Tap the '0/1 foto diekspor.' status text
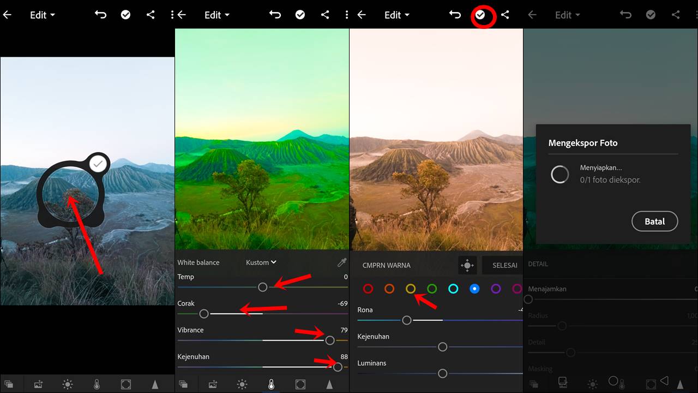 610,180
